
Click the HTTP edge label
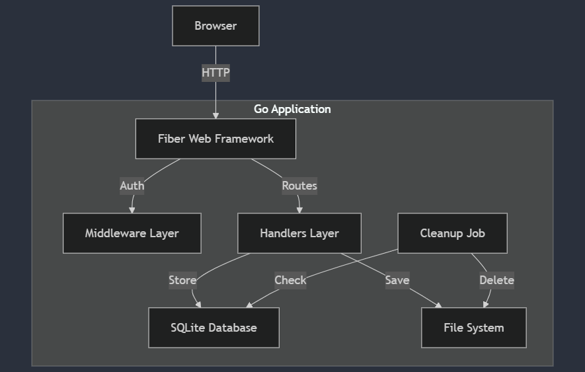tap(215, 73)
